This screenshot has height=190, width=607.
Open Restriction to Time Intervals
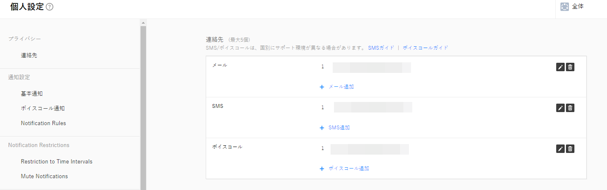click(56, 161)
